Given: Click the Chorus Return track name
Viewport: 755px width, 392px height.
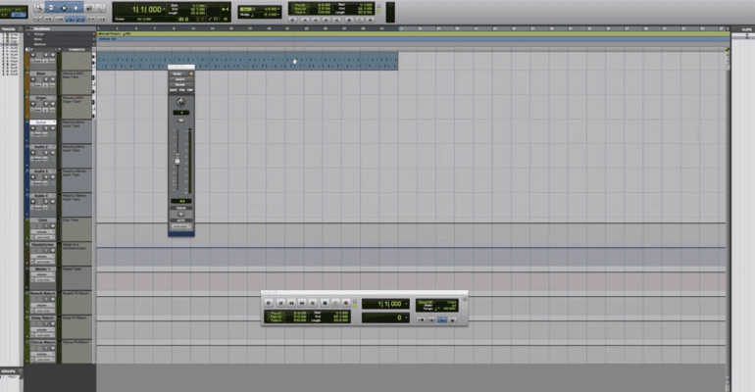Looking at the screenshot, I should 42,342.
